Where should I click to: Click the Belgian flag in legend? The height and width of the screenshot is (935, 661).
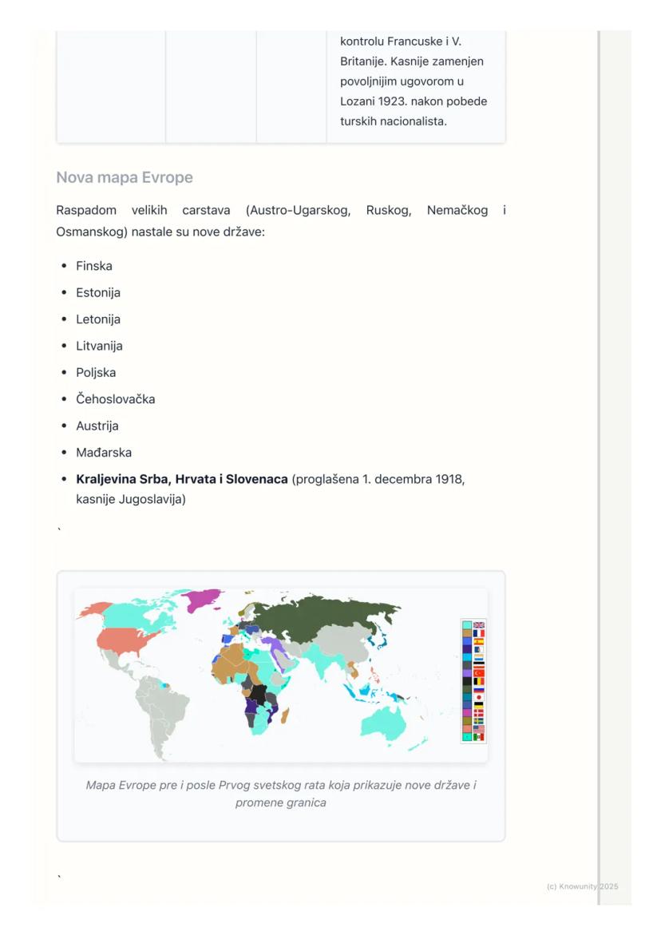[479, 681]
